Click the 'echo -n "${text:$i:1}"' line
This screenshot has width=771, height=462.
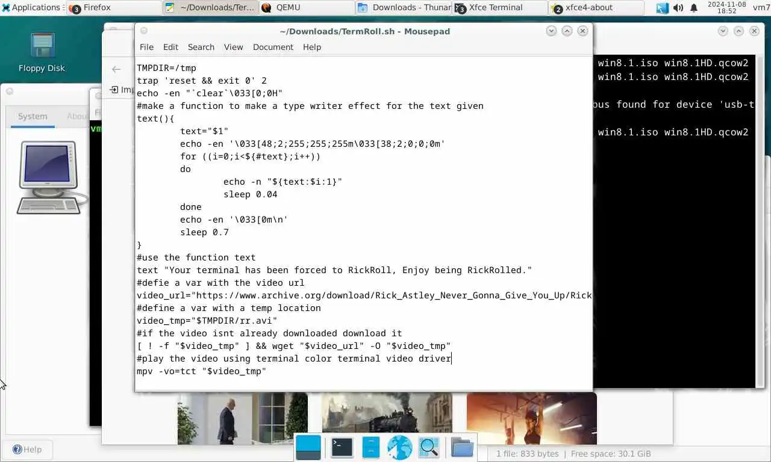click(283, 182)
